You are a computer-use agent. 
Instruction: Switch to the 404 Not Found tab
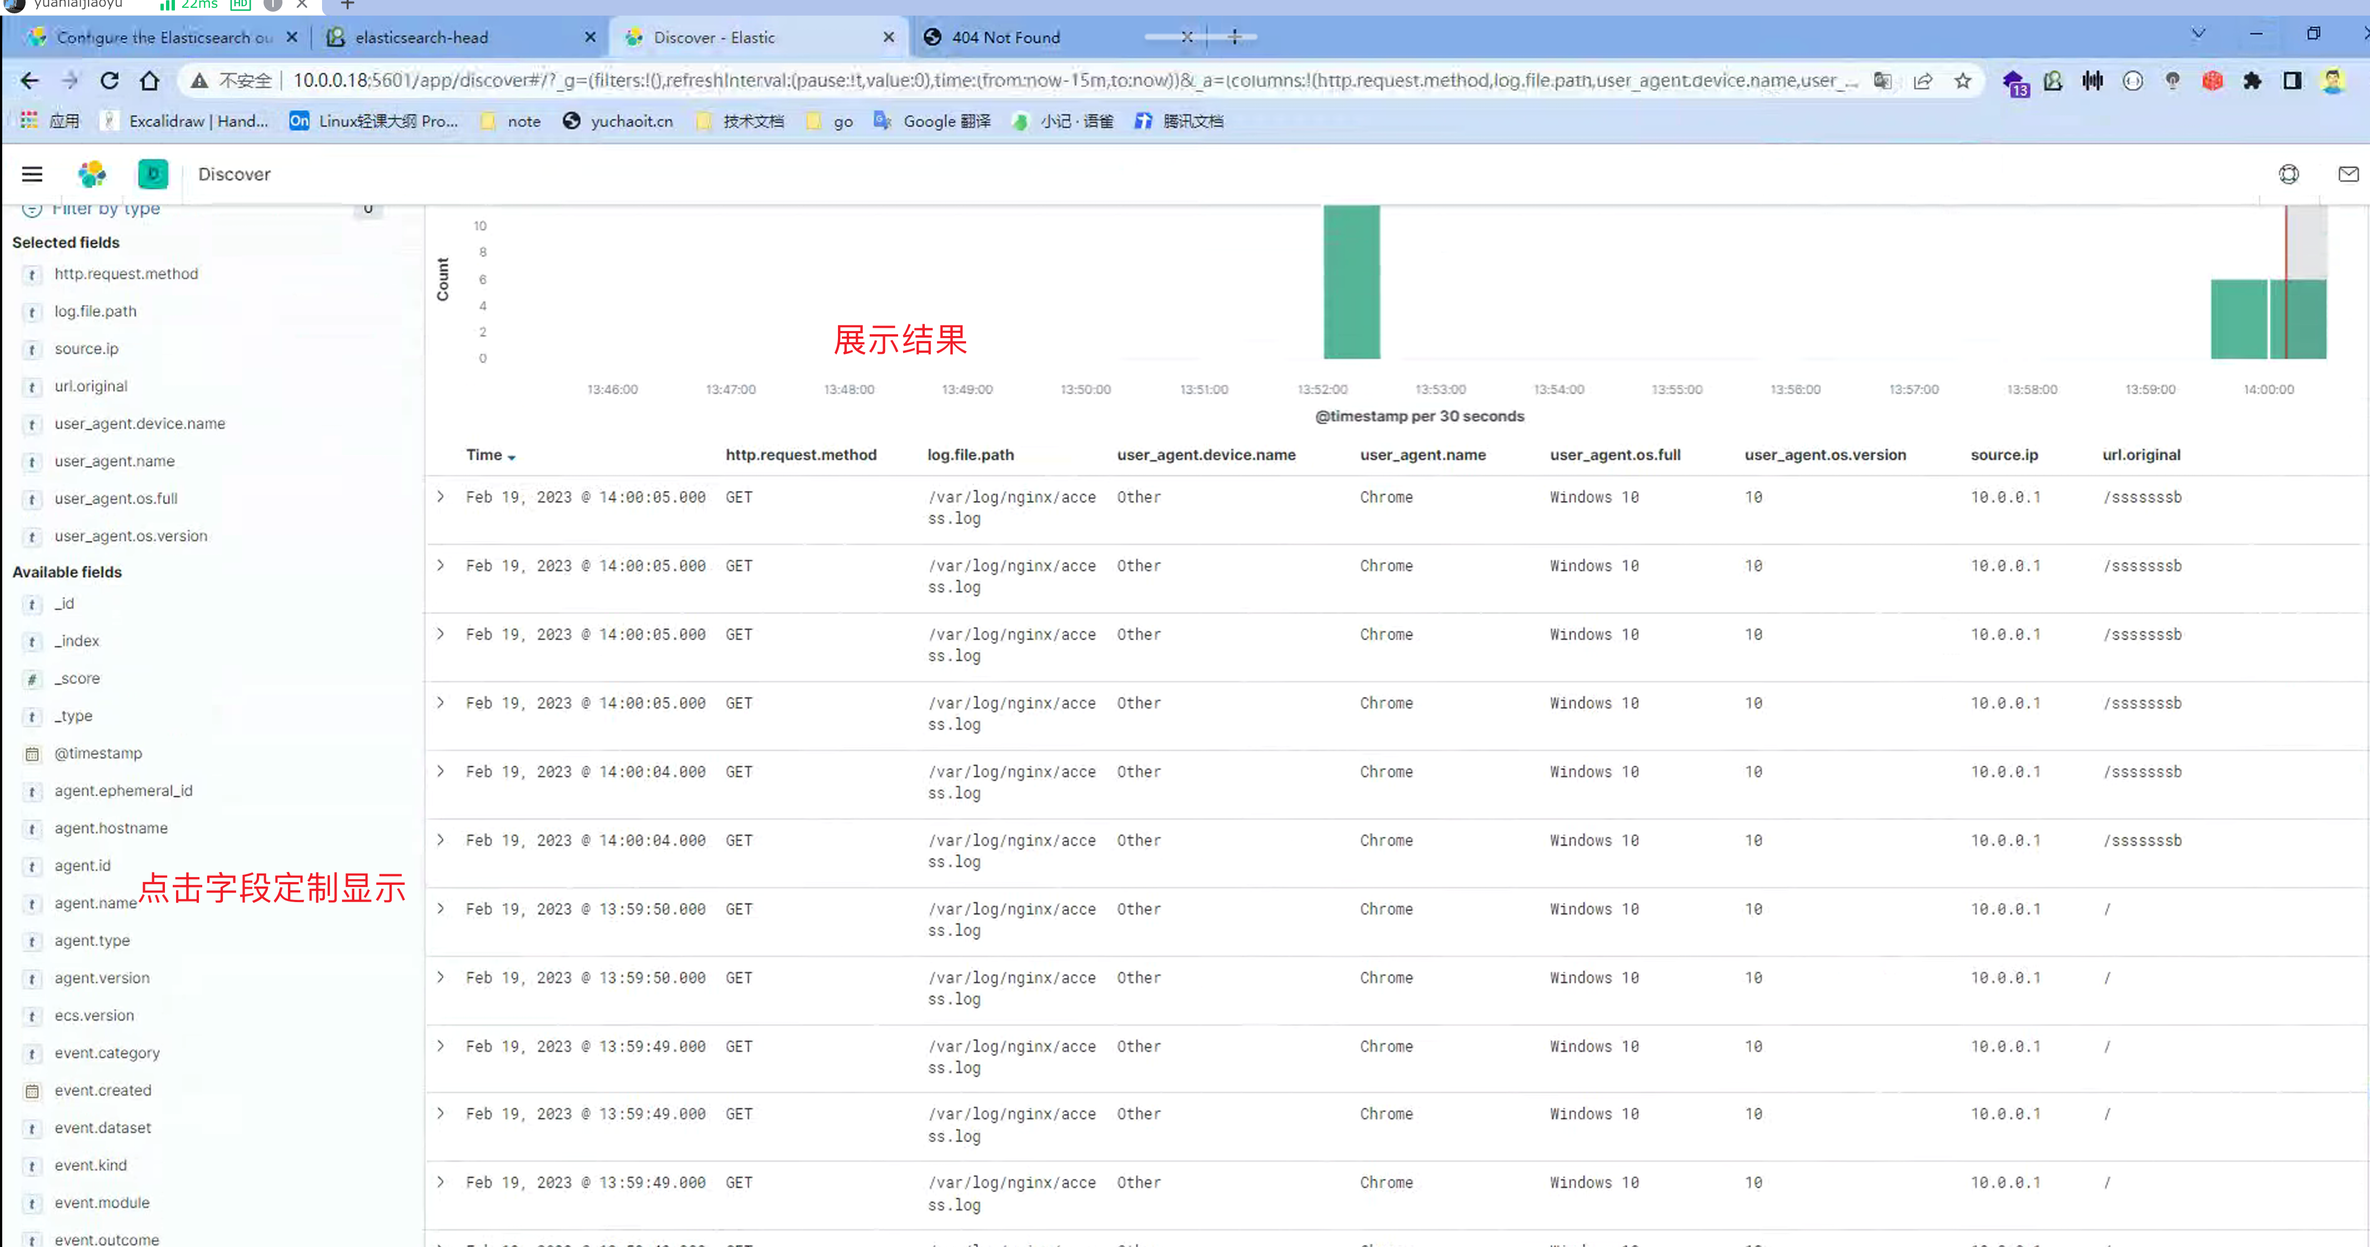(1004, 38)
